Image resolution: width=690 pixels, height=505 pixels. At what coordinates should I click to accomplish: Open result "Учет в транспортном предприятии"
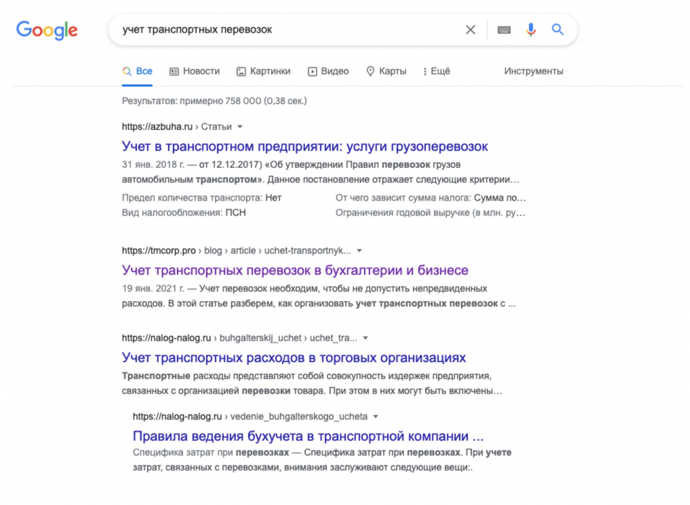[304, 147]
